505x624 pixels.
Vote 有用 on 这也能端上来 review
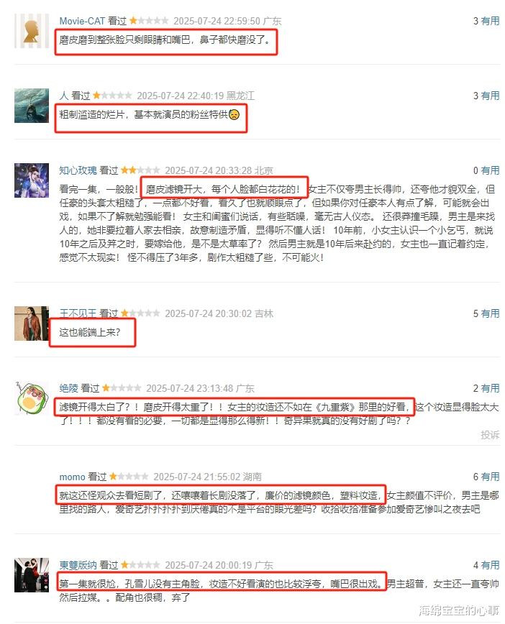point(490,313)
